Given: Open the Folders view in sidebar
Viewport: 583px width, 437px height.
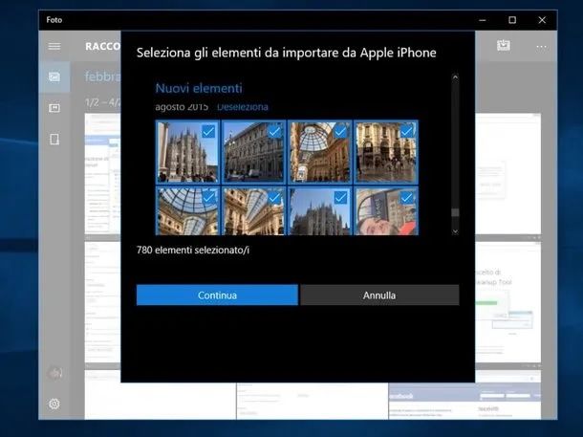Looking at the screenshot, I should pyautogui.click(x=54, y=140).
